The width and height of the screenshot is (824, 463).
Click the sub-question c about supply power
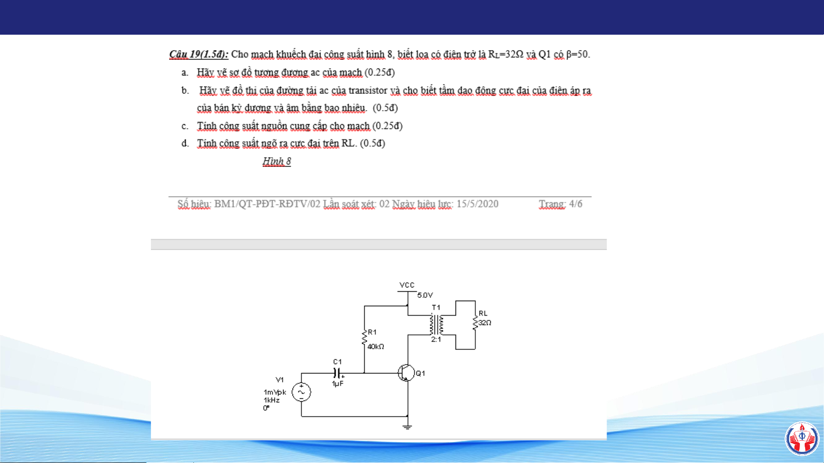[x=299, y=126]
